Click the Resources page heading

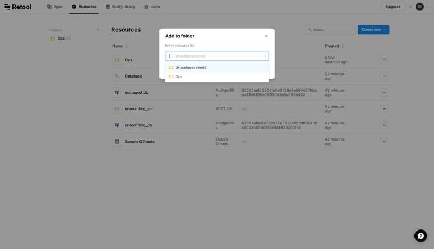(126, 30)
